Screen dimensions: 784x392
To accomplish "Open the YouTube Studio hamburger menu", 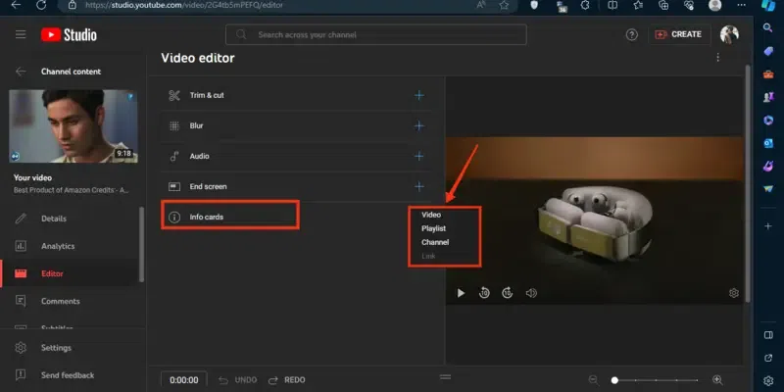I will (x=21, y=34).
